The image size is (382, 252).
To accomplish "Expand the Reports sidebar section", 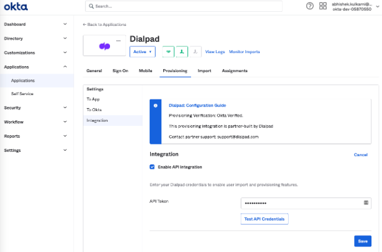I will tap(35, 136).
